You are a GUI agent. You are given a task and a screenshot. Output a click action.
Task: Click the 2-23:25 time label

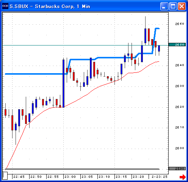160,177
